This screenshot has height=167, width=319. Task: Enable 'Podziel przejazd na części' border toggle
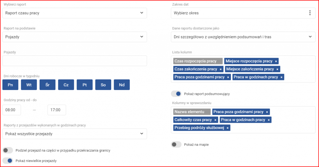[x=8, y=150]
